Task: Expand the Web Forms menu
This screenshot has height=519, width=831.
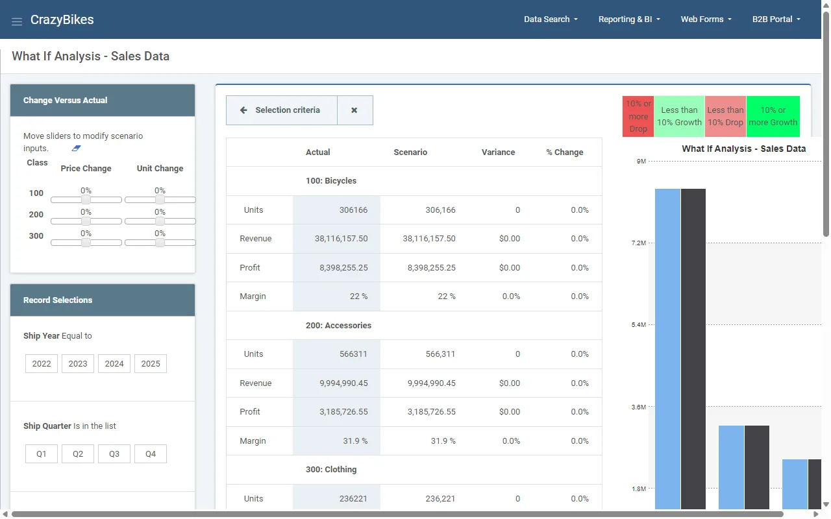Action: point(706,19)
